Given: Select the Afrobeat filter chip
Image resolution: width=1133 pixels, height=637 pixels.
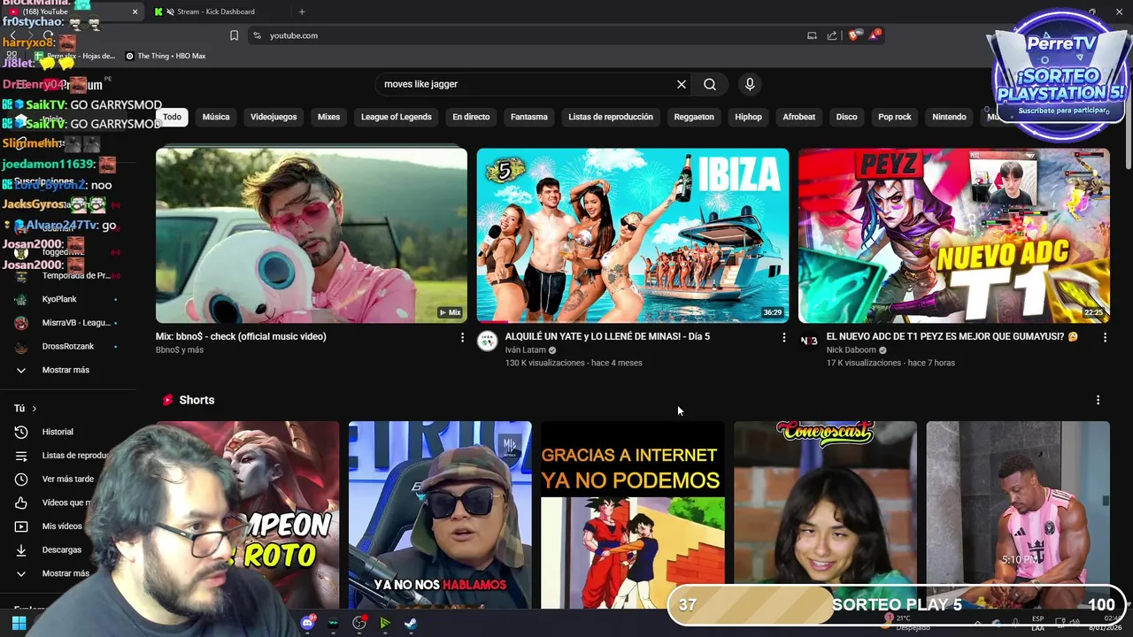Looking at the screenshot, I should tap(798, 117).
